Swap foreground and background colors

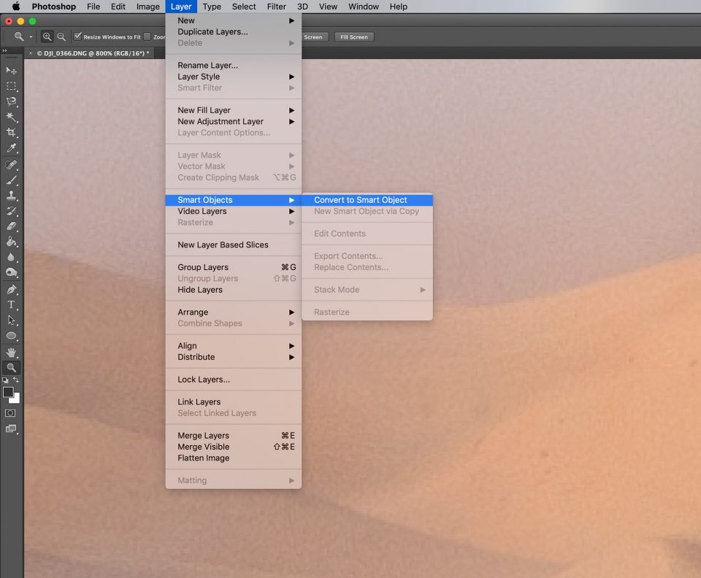tap(16, 379)
